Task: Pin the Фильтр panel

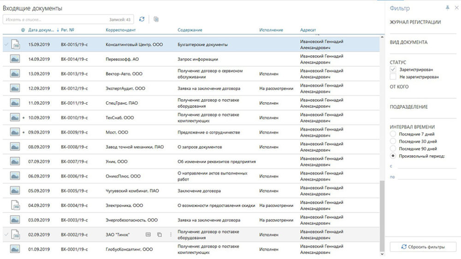Action: 447,8
